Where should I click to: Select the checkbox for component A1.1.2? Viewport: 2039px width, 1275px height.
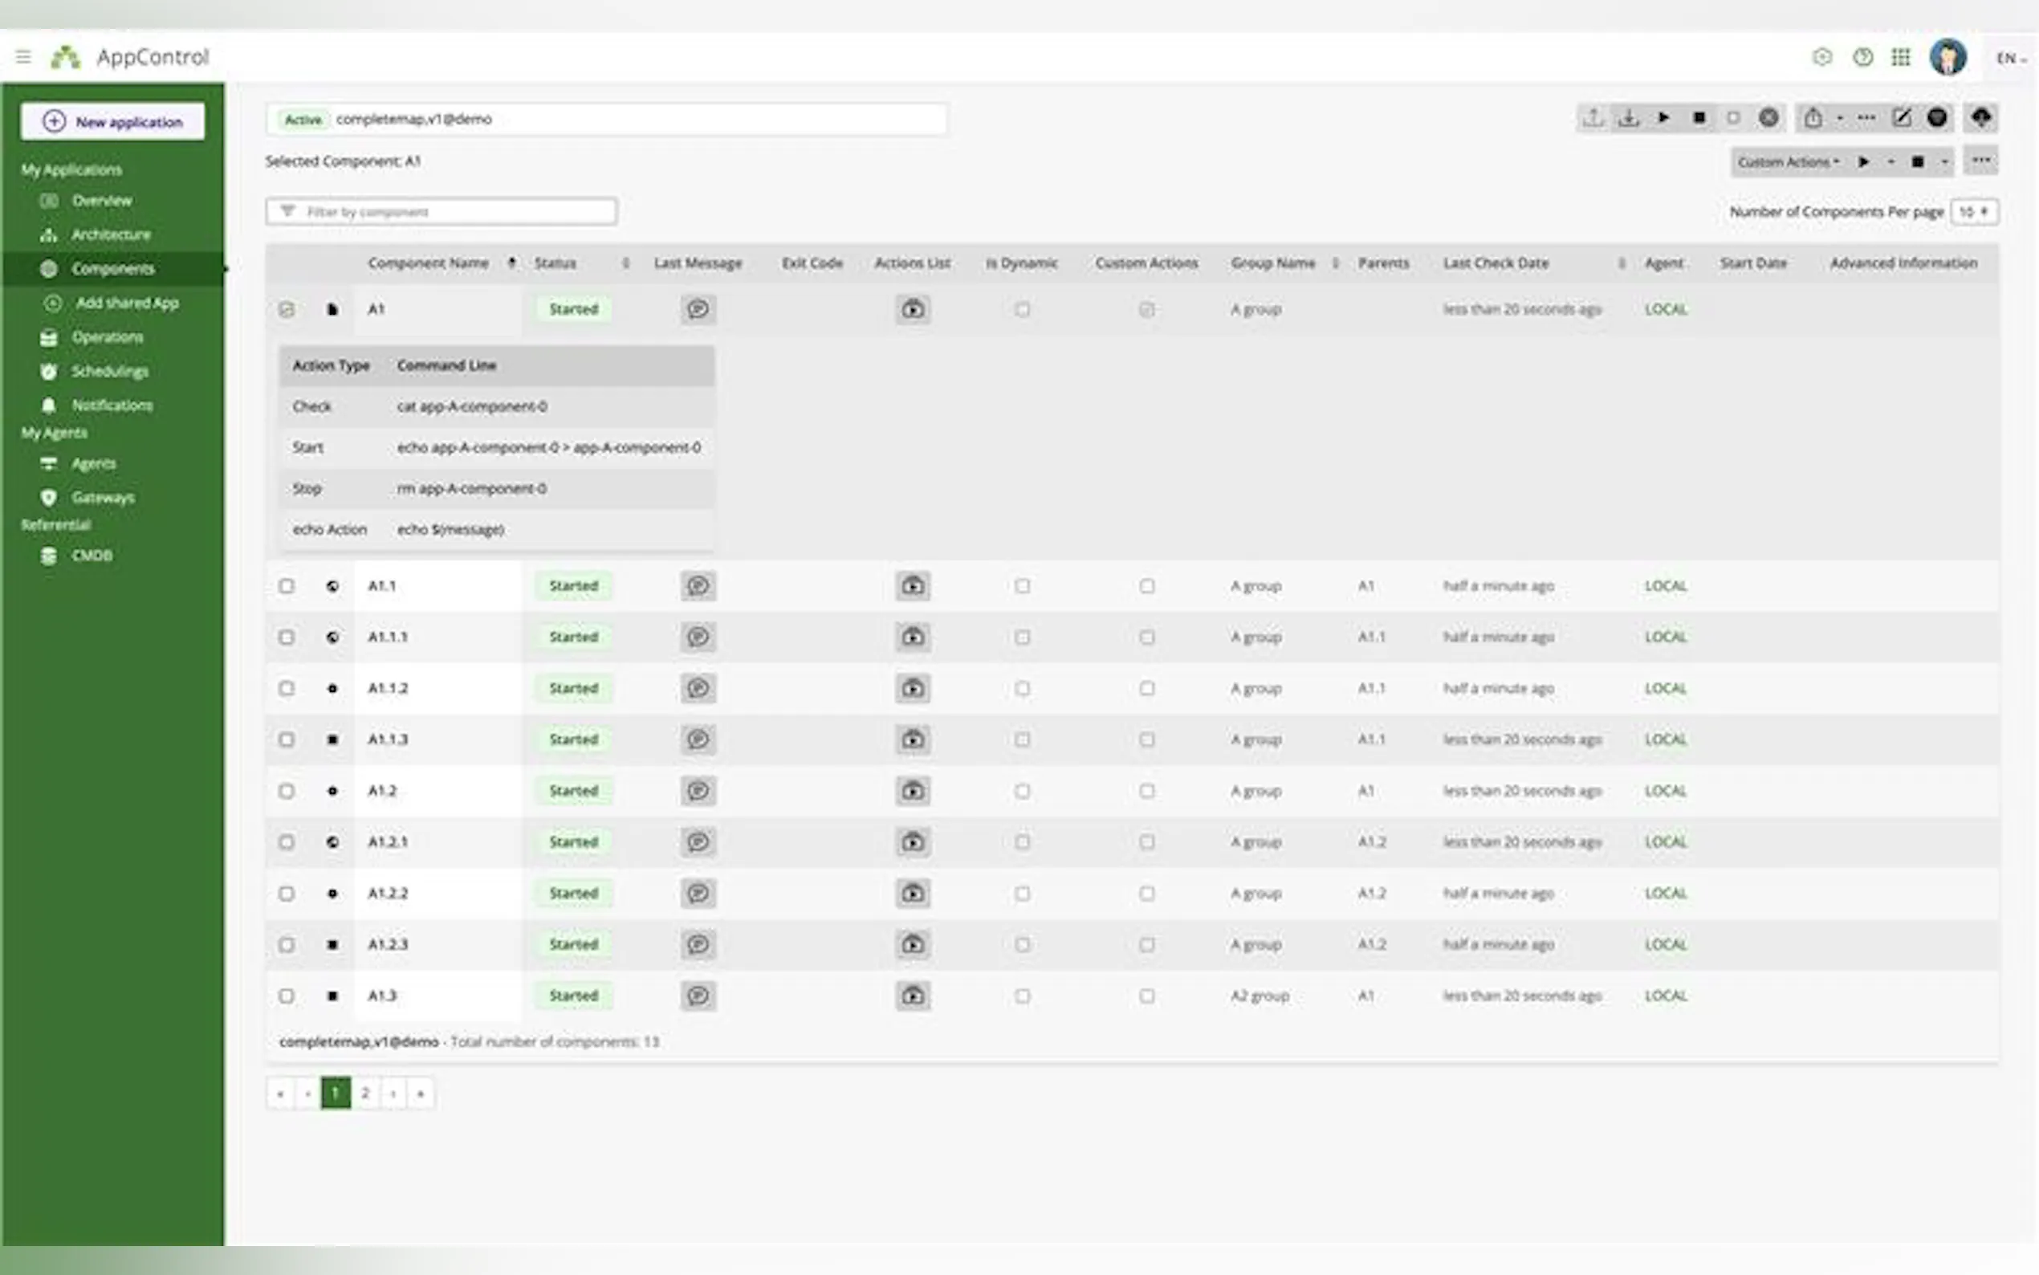point(287,688)
